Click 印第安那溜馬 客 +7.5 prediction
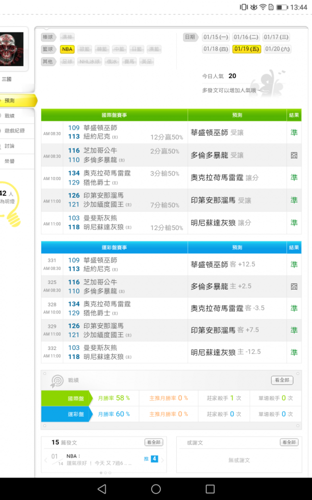The width and height of the screenshot is (312, 500). tap(225, 330)
